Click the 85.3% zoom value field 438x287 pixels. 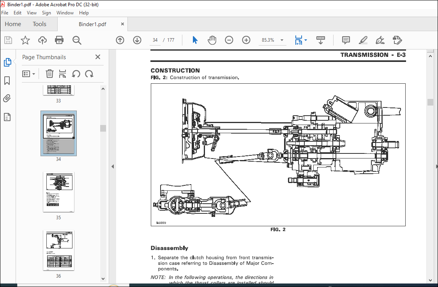[x=268, y=40]
